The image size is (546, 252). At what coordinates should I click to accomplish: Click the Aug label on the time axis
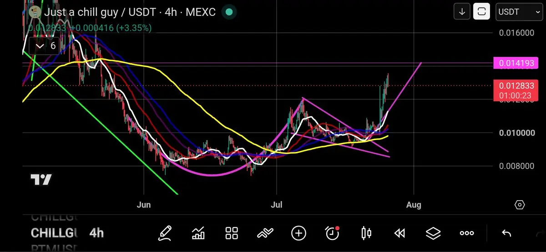coord(414,205)
